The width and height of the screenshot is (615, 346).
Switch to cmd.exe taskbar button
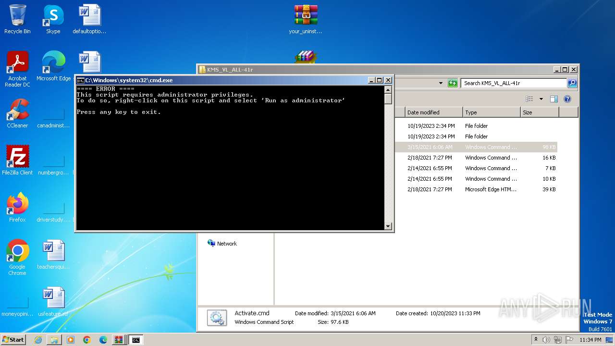click(x=135, y=340)
